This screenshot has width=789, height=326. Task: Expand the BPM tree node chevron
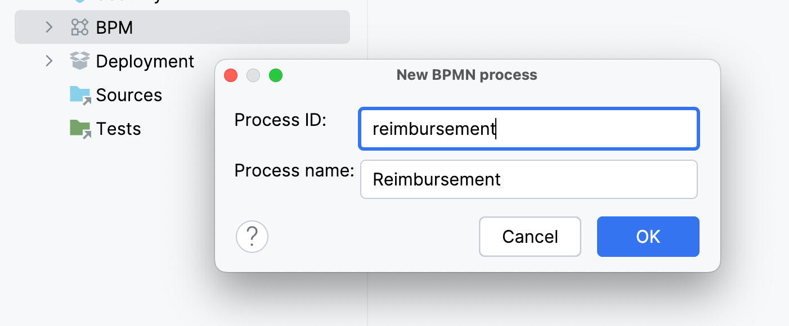tap(49, 27)
